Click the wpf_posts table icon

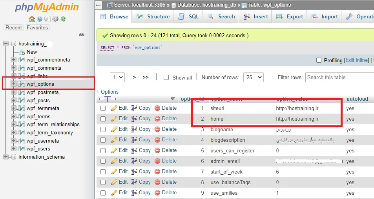point(22,100)
